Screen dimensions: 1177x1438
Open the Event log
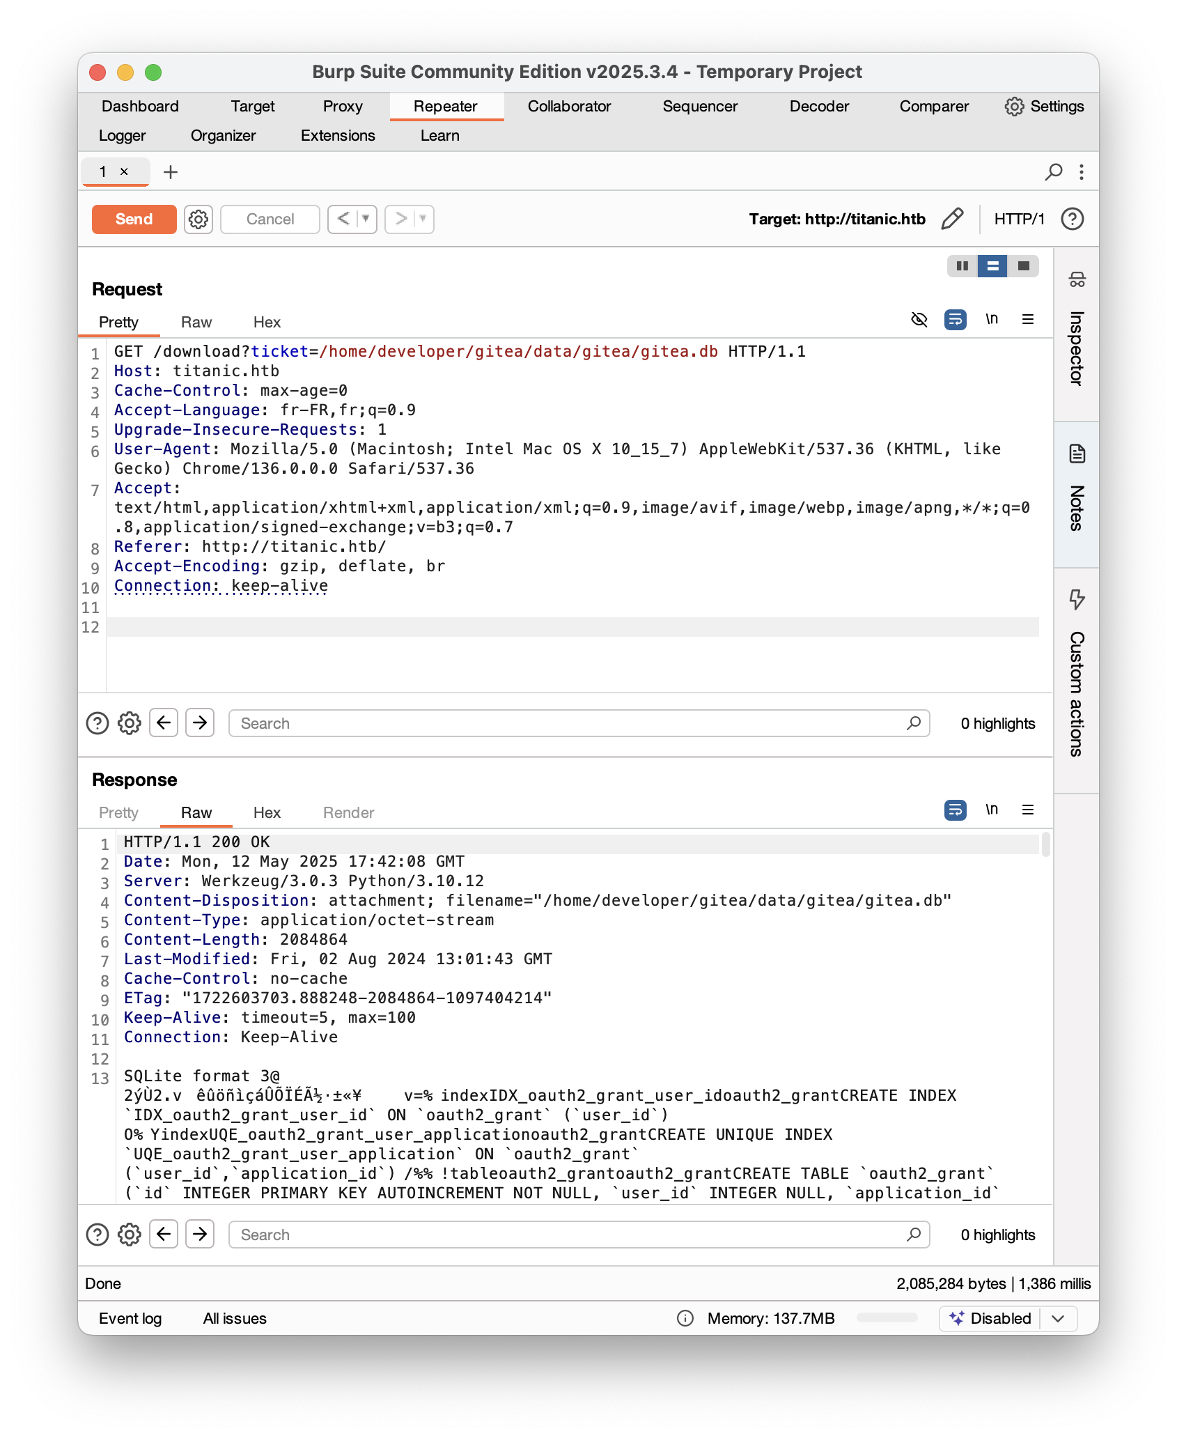click(x=130, y=1319)
